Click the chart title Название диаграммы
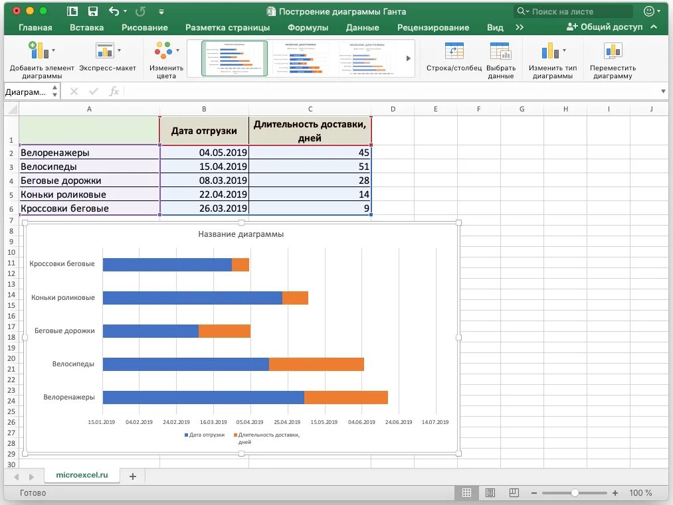 (240, 234)
